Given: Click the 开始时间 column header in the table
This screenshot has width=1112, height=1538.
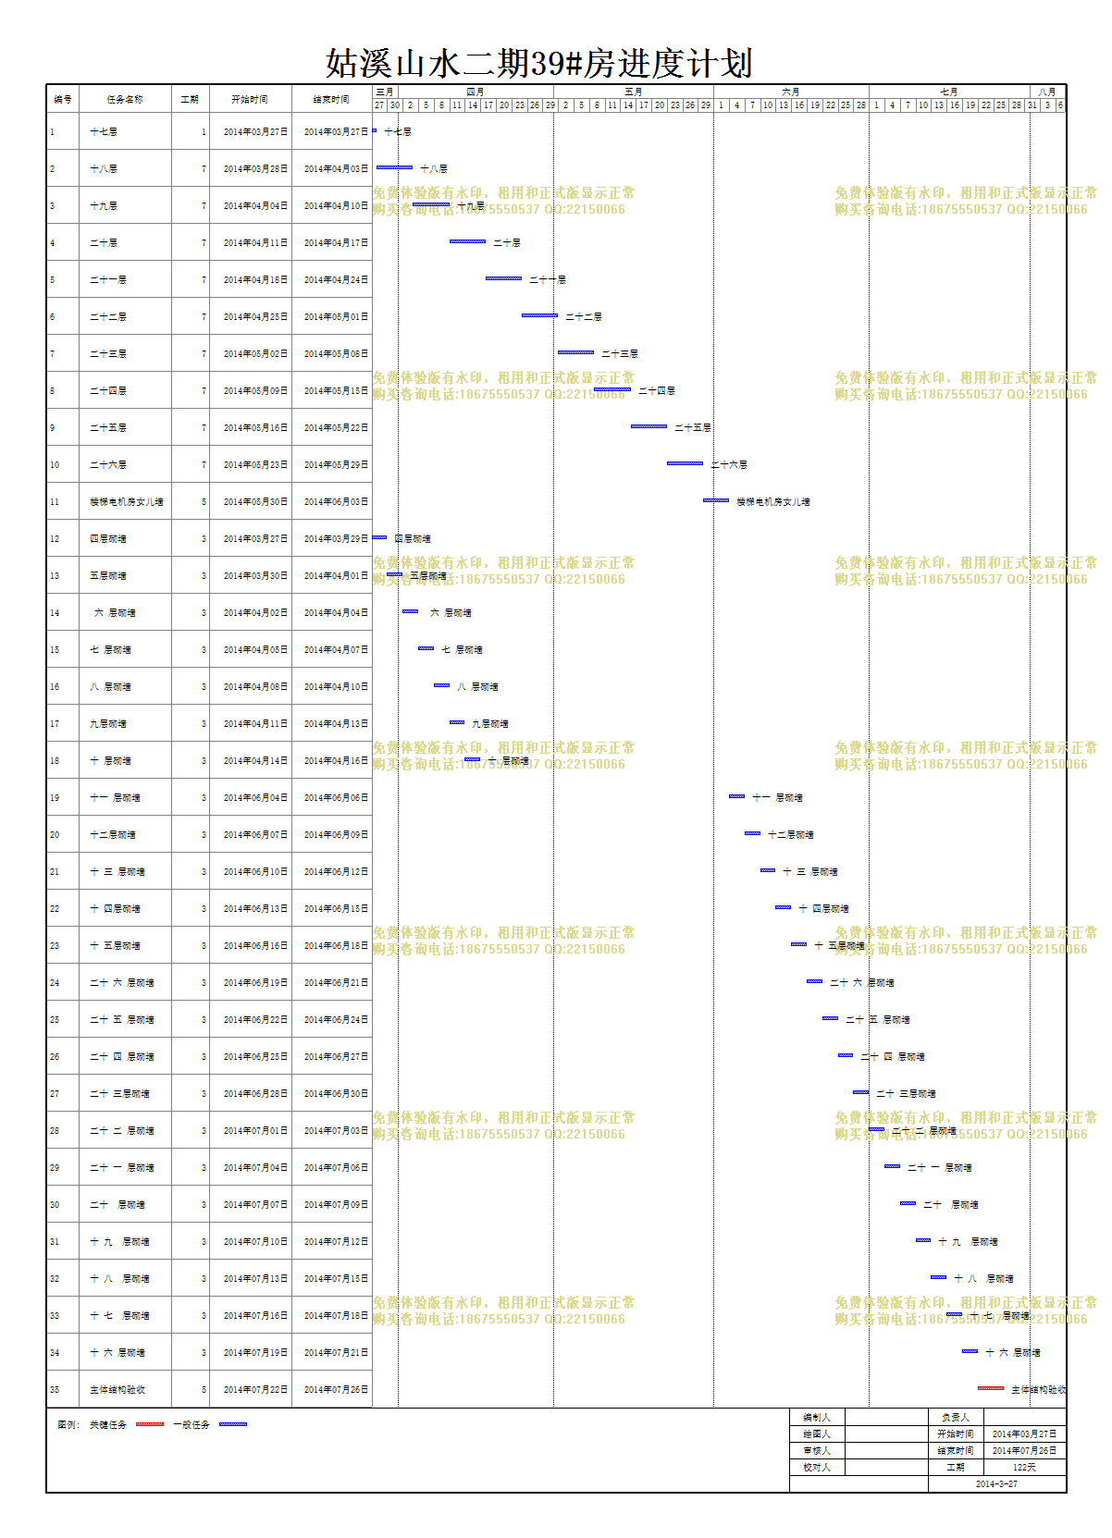Looking at the screenshot, I should click(250, 99).
